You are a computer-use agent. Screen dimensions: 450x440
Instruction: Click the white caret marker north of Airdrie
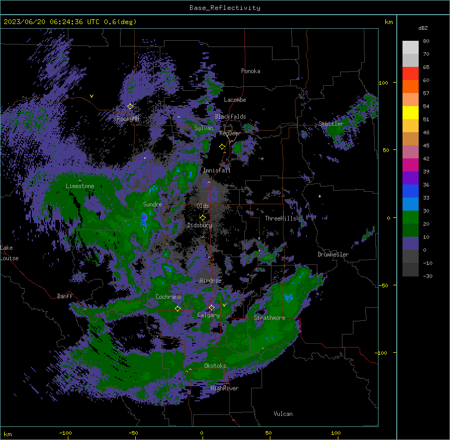[x=209, y=257]
